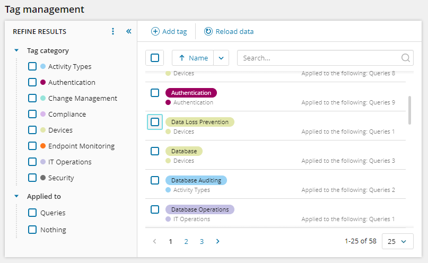Click the Reload data circular arrow icon

point(208,31)
